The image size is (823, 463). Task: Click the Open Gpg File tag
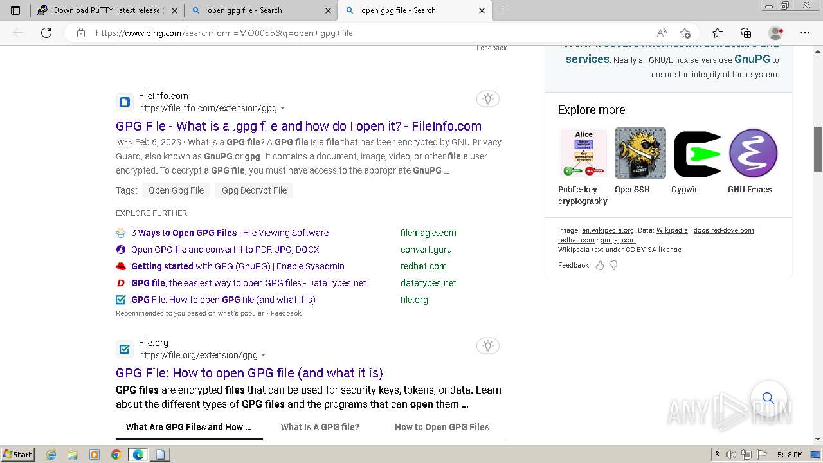point(176,190)
